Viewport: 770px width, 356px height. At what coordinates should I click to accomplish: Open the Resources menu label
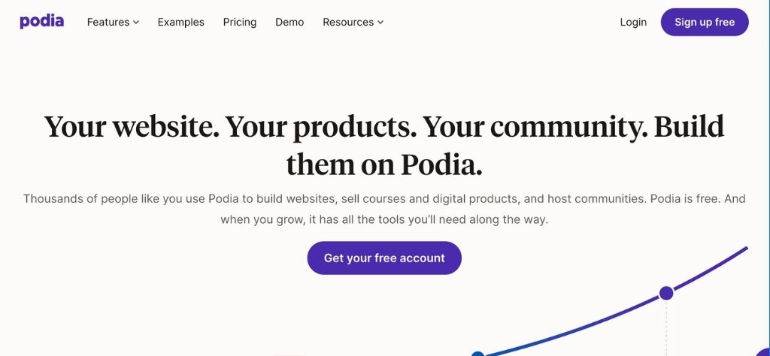coord(348,23)
